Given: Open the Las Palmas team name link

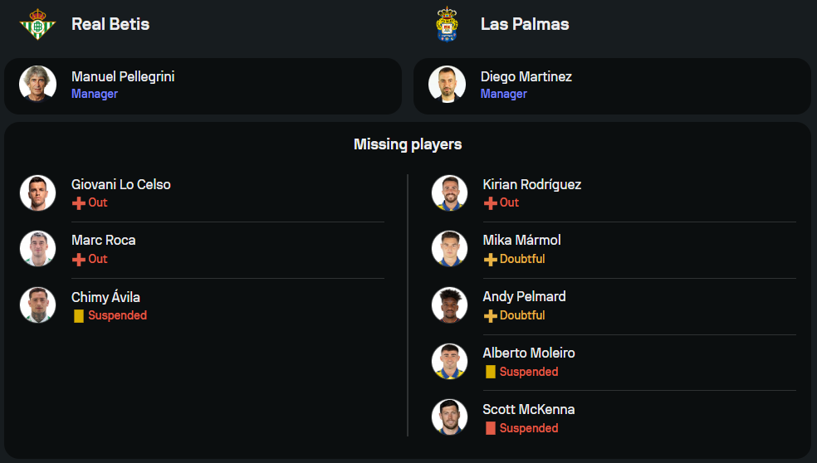Looking at the screenshot, I should [x=525, y=24].
